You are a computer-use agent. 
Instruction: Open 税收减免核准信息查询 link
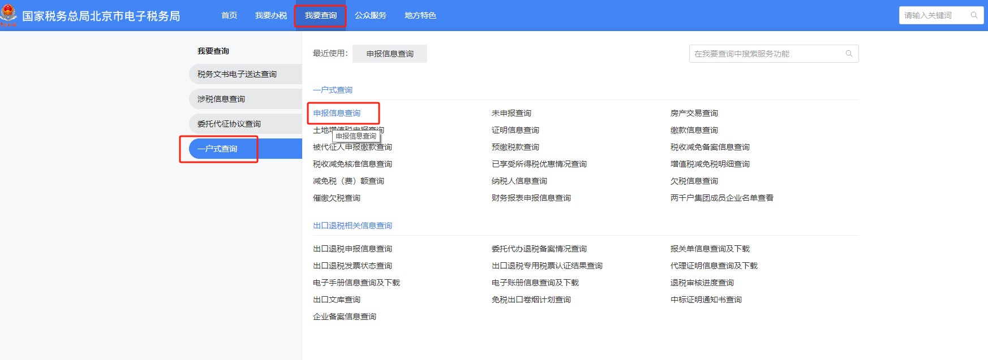(x=353, y=164)
